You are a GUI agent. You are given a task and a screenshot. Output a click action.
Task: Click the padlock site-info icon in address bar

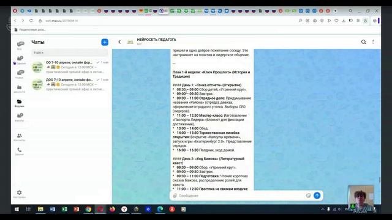pyautogui.click(x=40, y=21)
